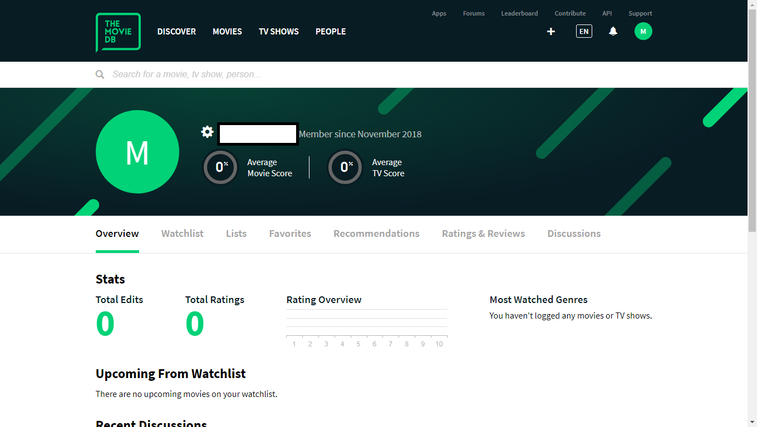Open the Ratings & Reviews tab
The width and height of the screenshot is (757, 427).
(483, 234)
